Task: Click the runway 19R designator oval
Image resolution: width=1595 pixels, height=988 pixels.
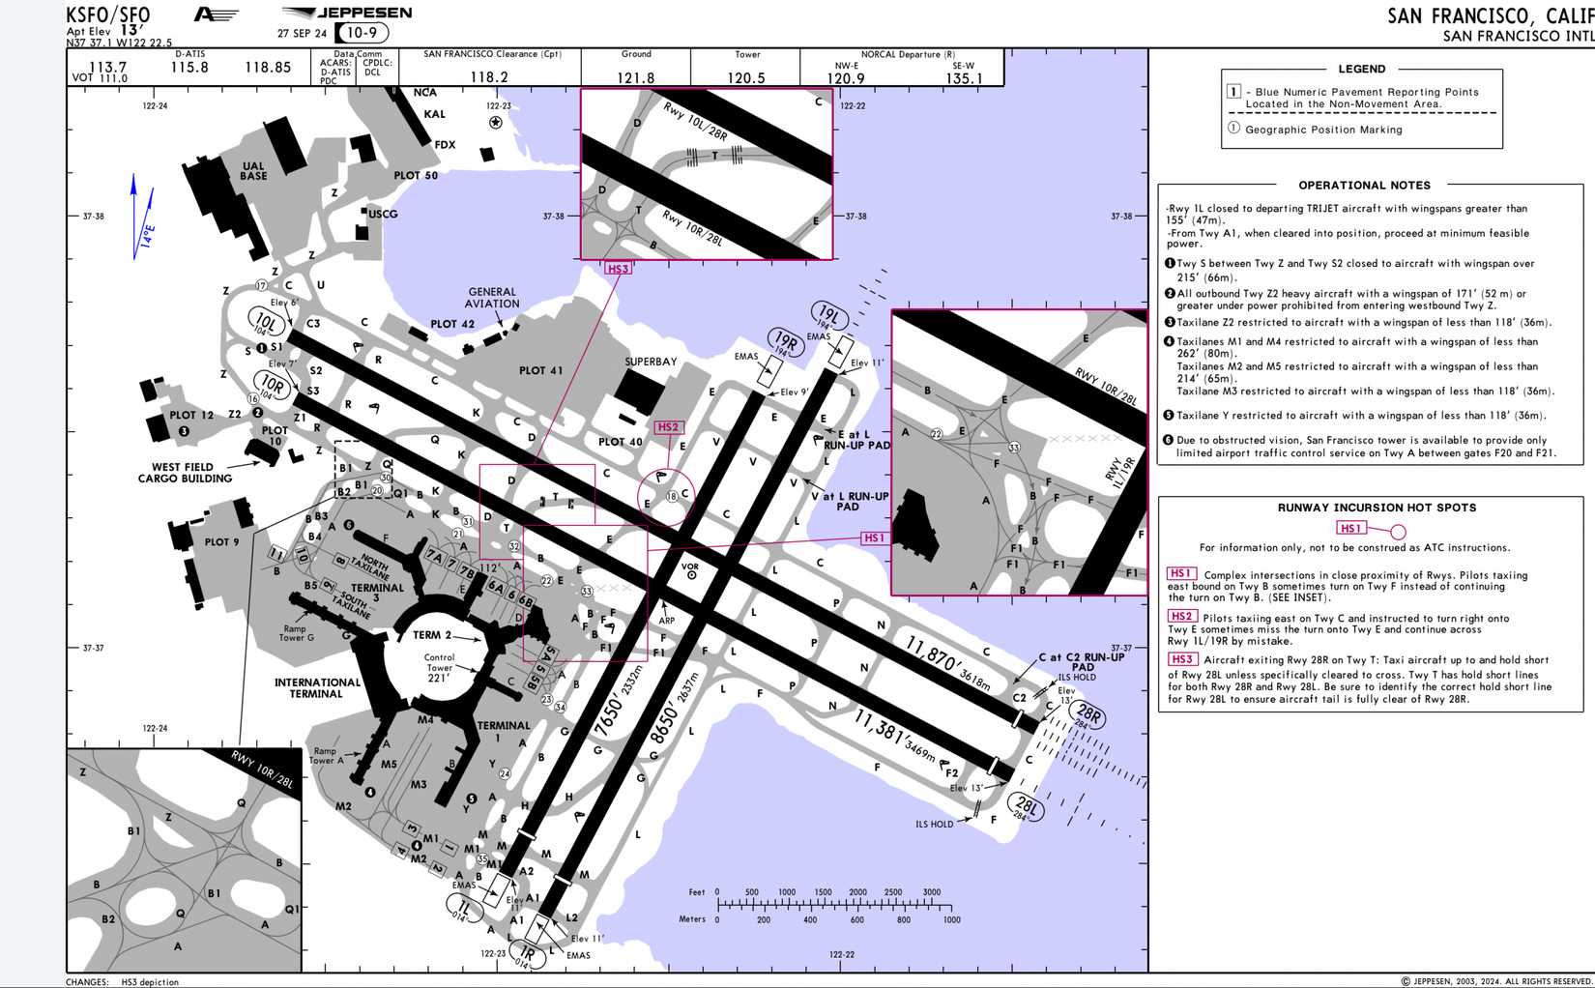Action: 786,342
